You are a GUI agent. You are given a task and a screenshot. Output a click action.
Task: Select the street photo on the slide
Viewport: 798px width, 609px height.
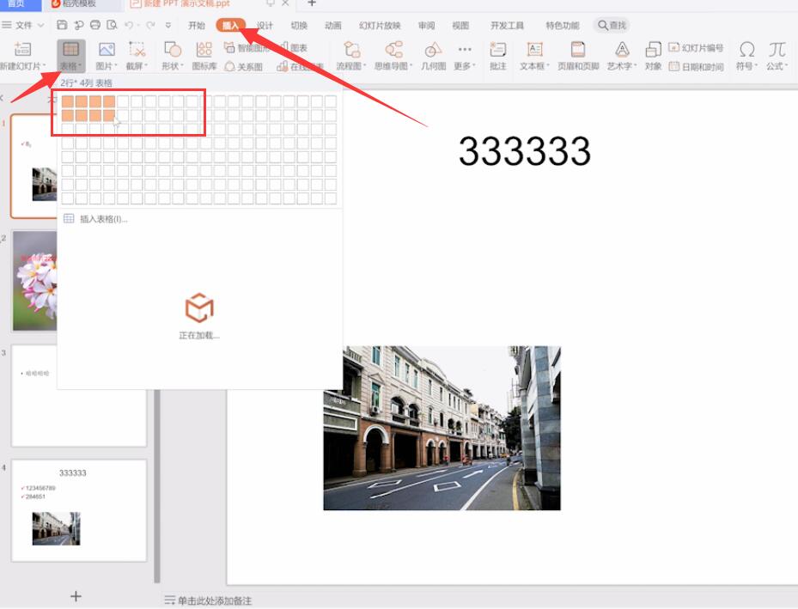(x=442, y=428)
